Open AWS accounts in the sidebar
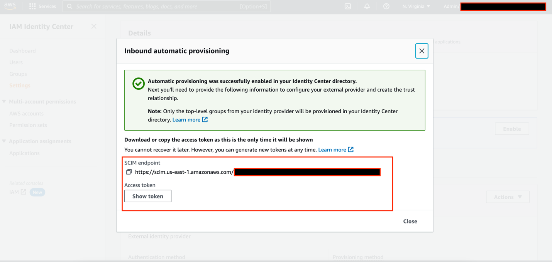552x262 pixels. point(26,114)
